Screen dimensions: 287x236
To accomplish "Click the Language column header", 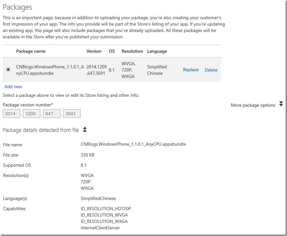I will [x=157, y=51].
